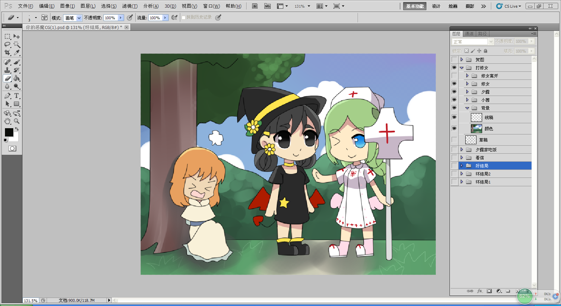Switch to the Brush tool
The height and width of the screenshot is (306, 561).
16,62
